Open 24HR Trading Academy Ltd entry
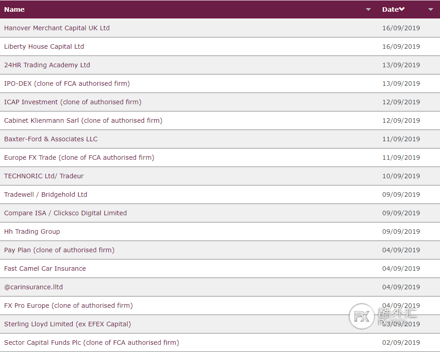This screenshot has height=352, width=440. tap(47, 65)
